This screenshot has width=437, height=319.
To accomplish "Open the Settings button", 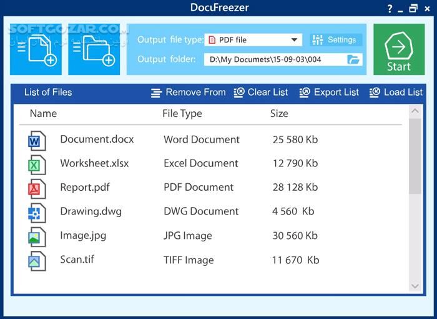I will (x=336, y=39).
